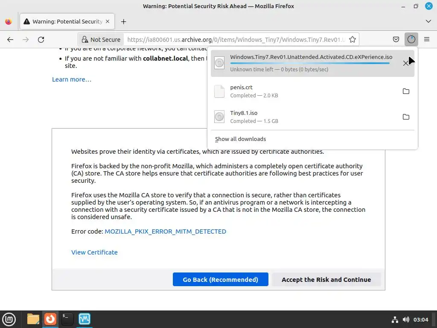Launch the Terminal from taskbar
Viewport: 437px width, 328px height.
tap(67, 319)
